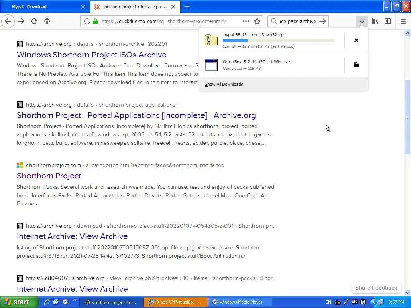411x308 pixels.
Task: Click the shorthorn project taskbar button
Action: tap(111, 302)
